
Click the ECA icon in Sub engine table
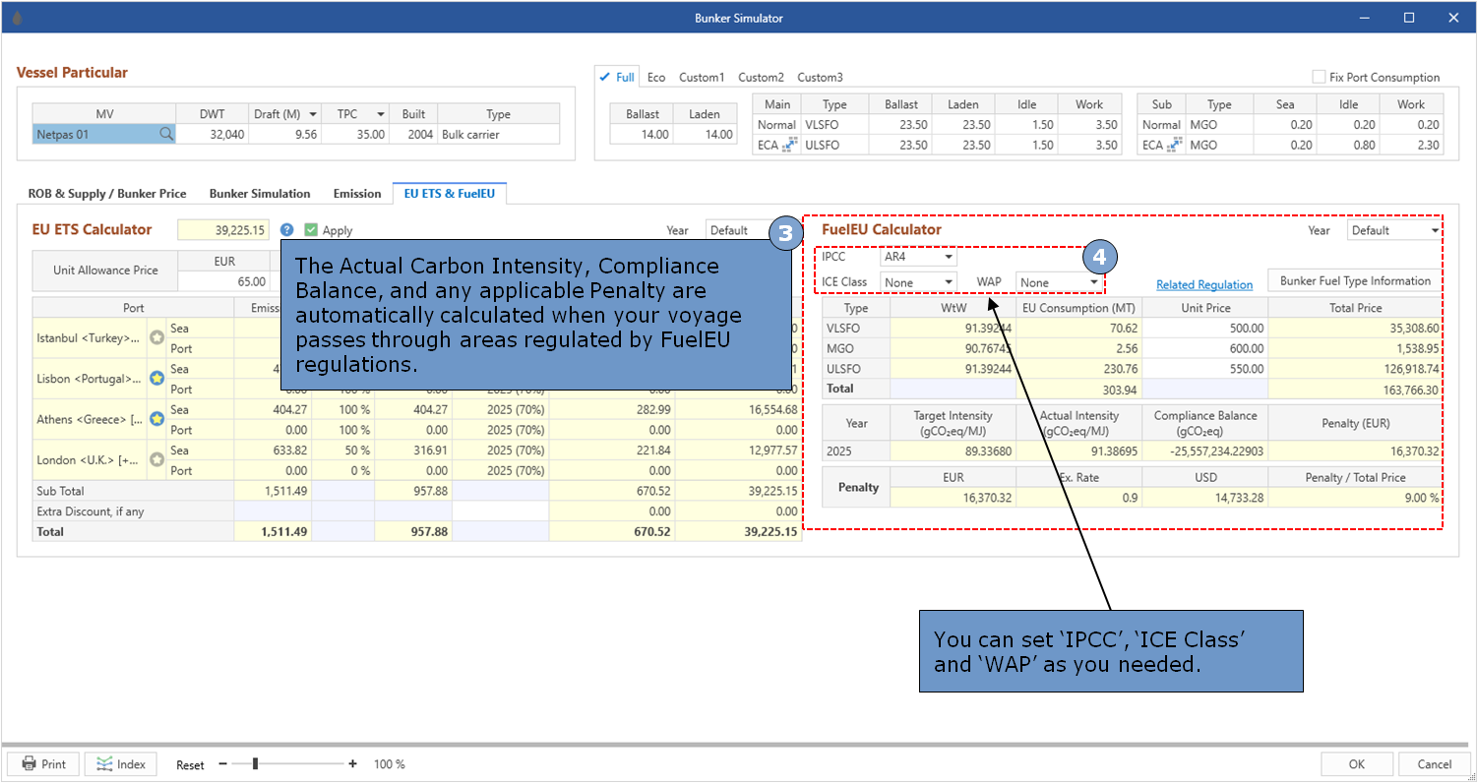(1173, 145)
